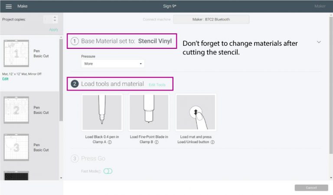Toggle the Fast Mode switch
Viewport: 333px width, 195px height.
point(108,171)
